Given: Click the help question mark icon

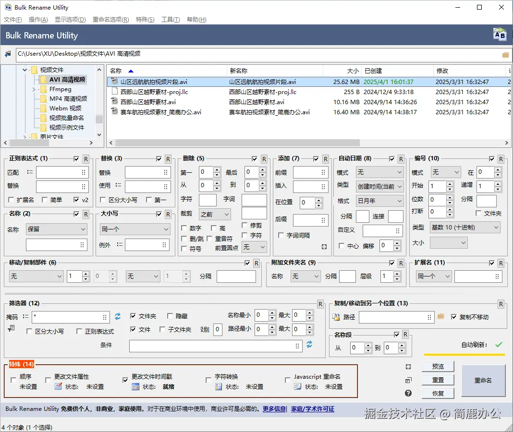Looking at the screenshot, I should pyautogui.click(x=408, y=393).
